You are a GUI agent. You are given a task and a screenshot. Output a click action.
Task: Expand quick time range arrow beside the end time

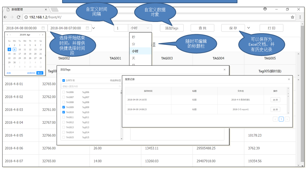(x=94, y=28)
